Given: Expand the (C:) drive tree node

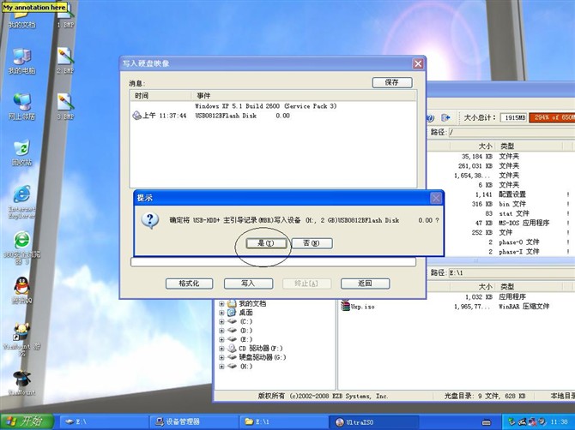Looking at the screenshot, I should coord(221,321).
